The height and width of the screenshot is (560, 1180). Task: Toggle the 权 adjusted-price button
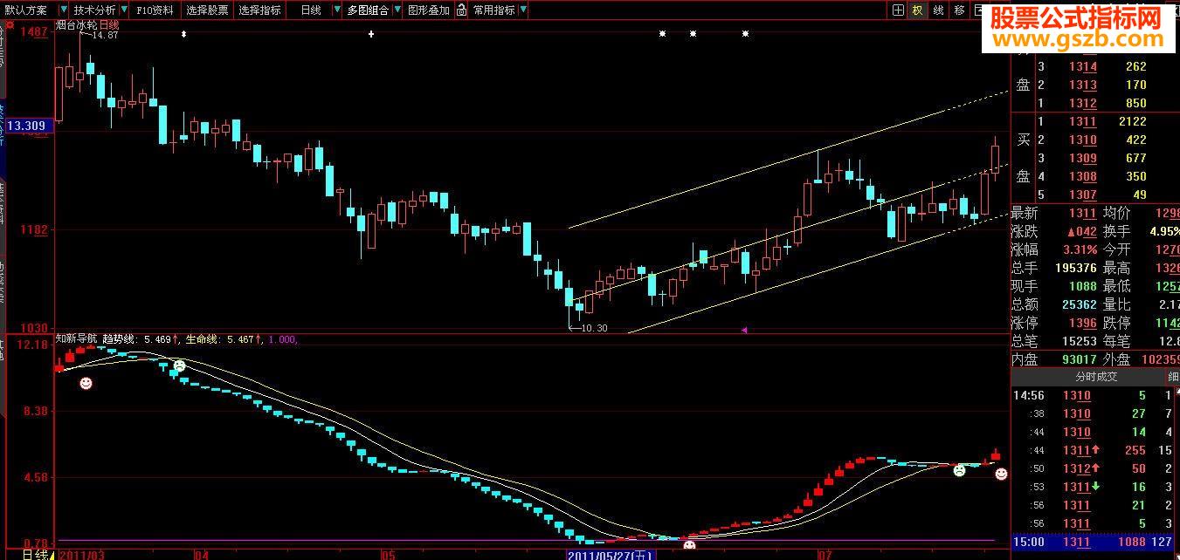click(918, 10)
